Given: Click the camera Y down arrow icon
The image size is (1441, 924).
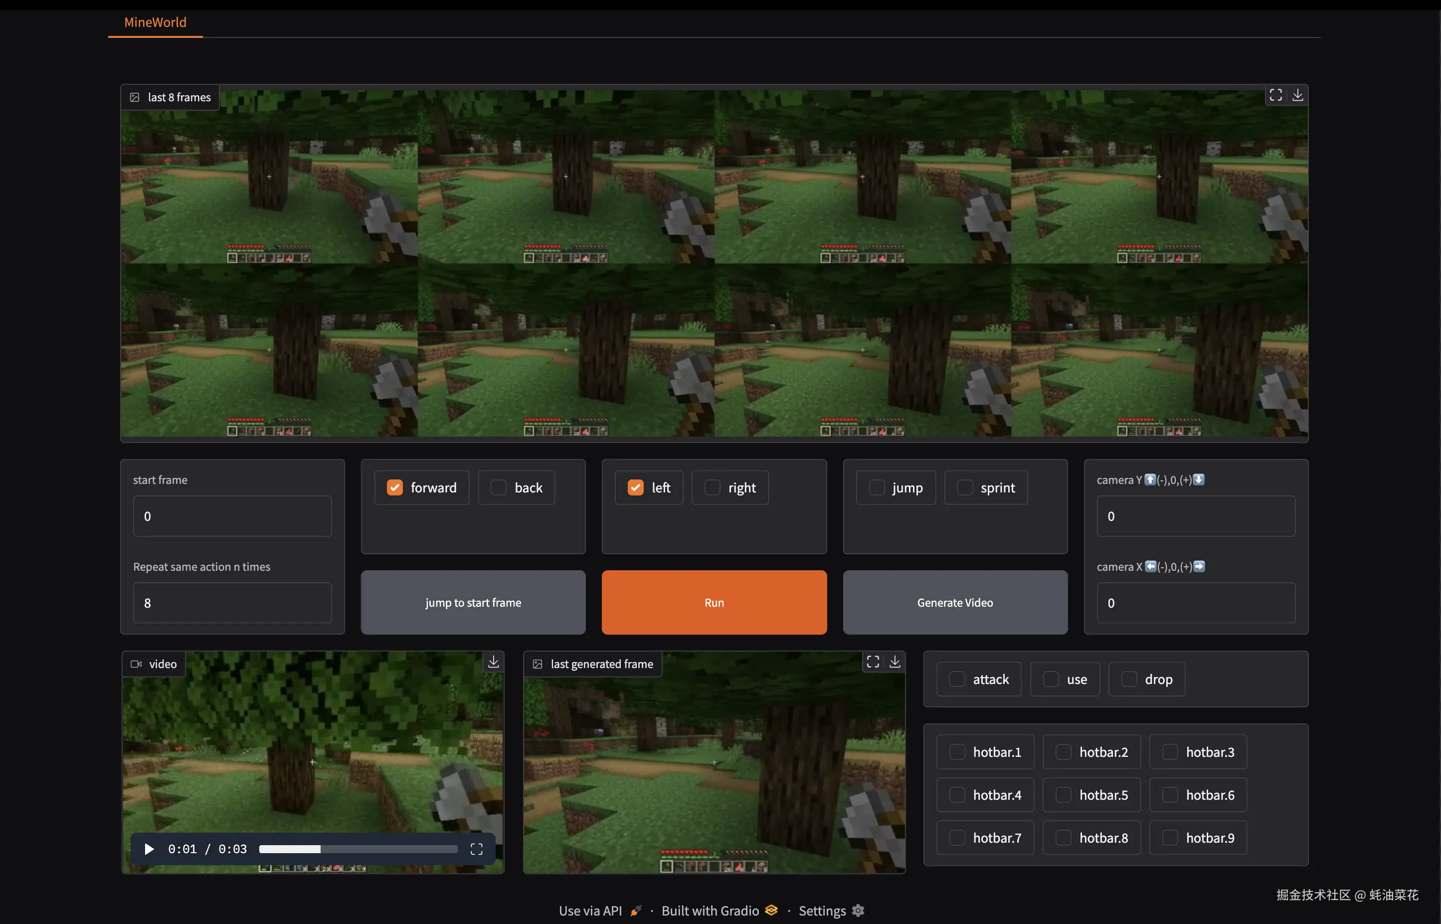Looking at the screenshot, I should point(1199,479).
